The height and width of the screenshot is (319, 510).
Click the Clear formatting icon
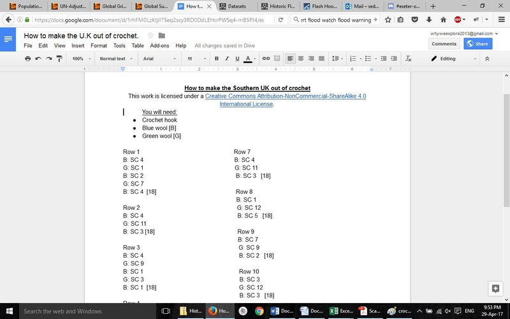409,59
